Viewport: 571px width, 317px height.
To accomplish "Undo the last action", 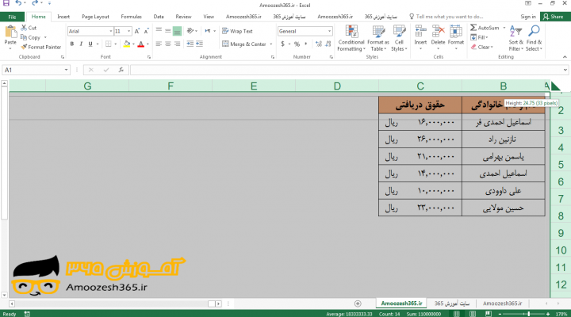I will pos(18,3).
